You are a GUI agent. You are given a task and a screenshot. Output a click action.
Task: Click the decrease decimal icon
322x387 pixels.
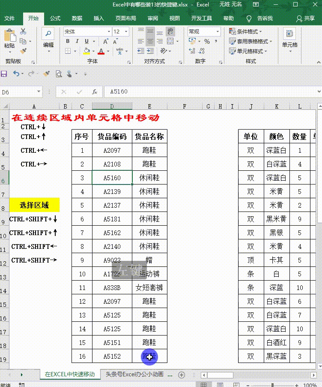[x=202, y=51]
